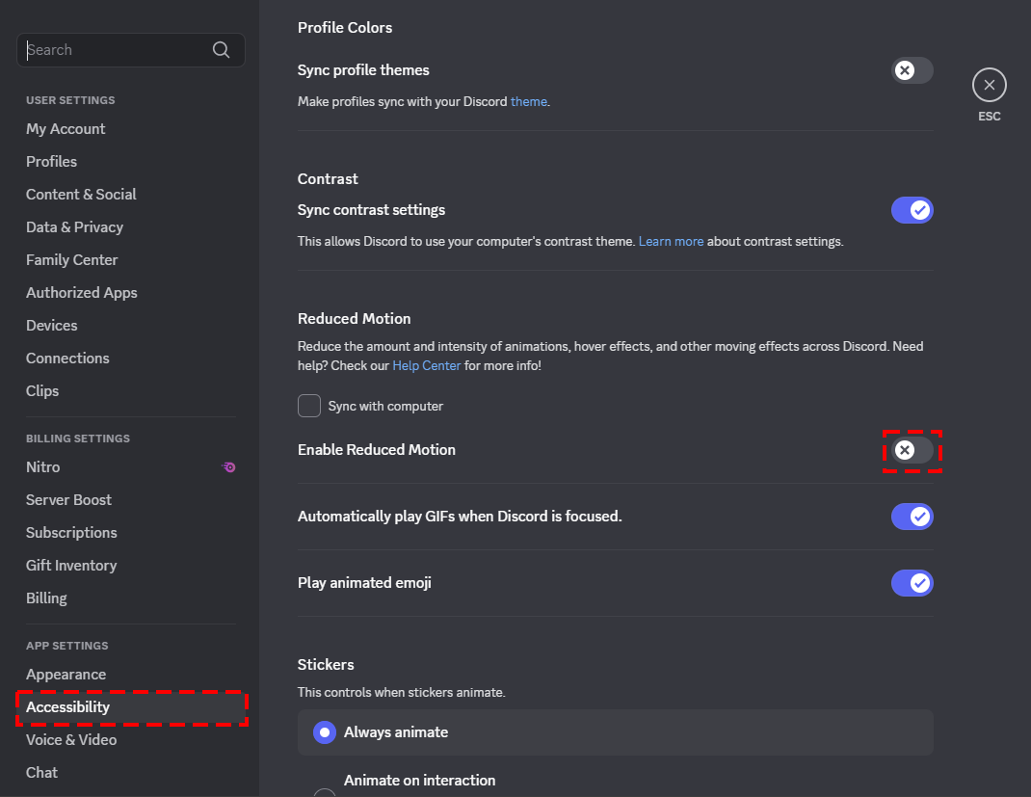Click the Nitro boost badge icon
This screenshot has height=797, width=1031.
pos(228,466)
